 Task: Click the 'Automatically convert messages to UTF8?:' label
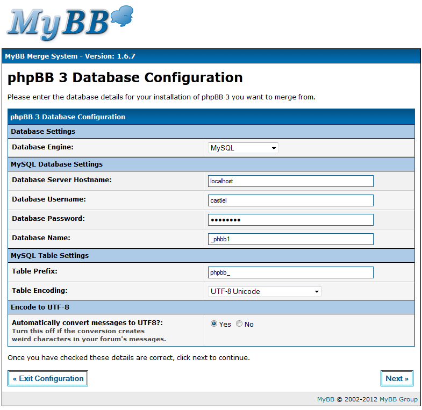88,322
